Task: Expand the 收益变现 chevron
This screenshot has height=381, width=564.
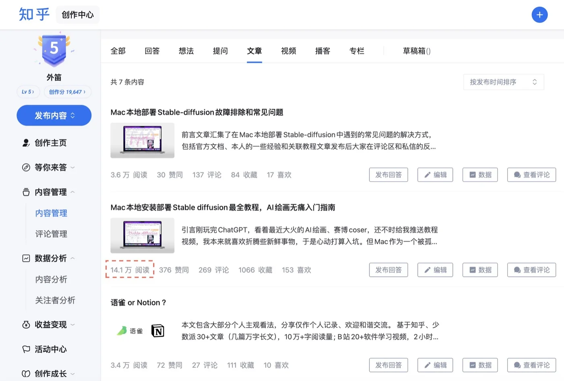Action: coord(73,325)
